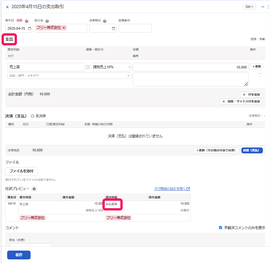Remove the フリー株式会社 partner tag
This screenshot has width=270, height=263.
[64, 28]
